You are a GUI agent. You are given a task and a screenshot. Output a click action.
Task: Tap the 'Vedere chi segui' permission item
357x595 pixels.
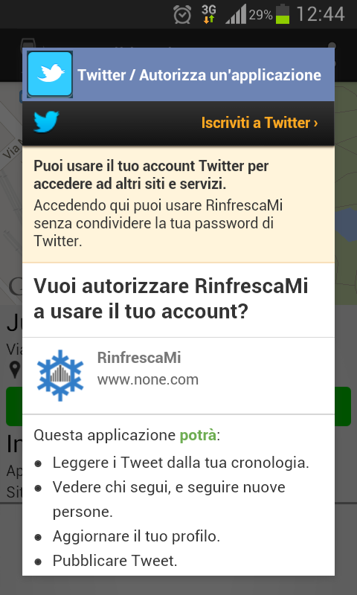169,499
